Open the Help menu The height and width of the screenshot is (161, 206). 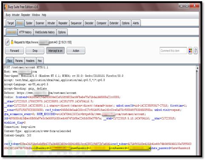(x=44, y=15)
